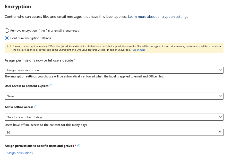Screen dimensions: 241x159
Task: Click info icon beside Assign permissions to specific users
Action: [x=79, y=146]
